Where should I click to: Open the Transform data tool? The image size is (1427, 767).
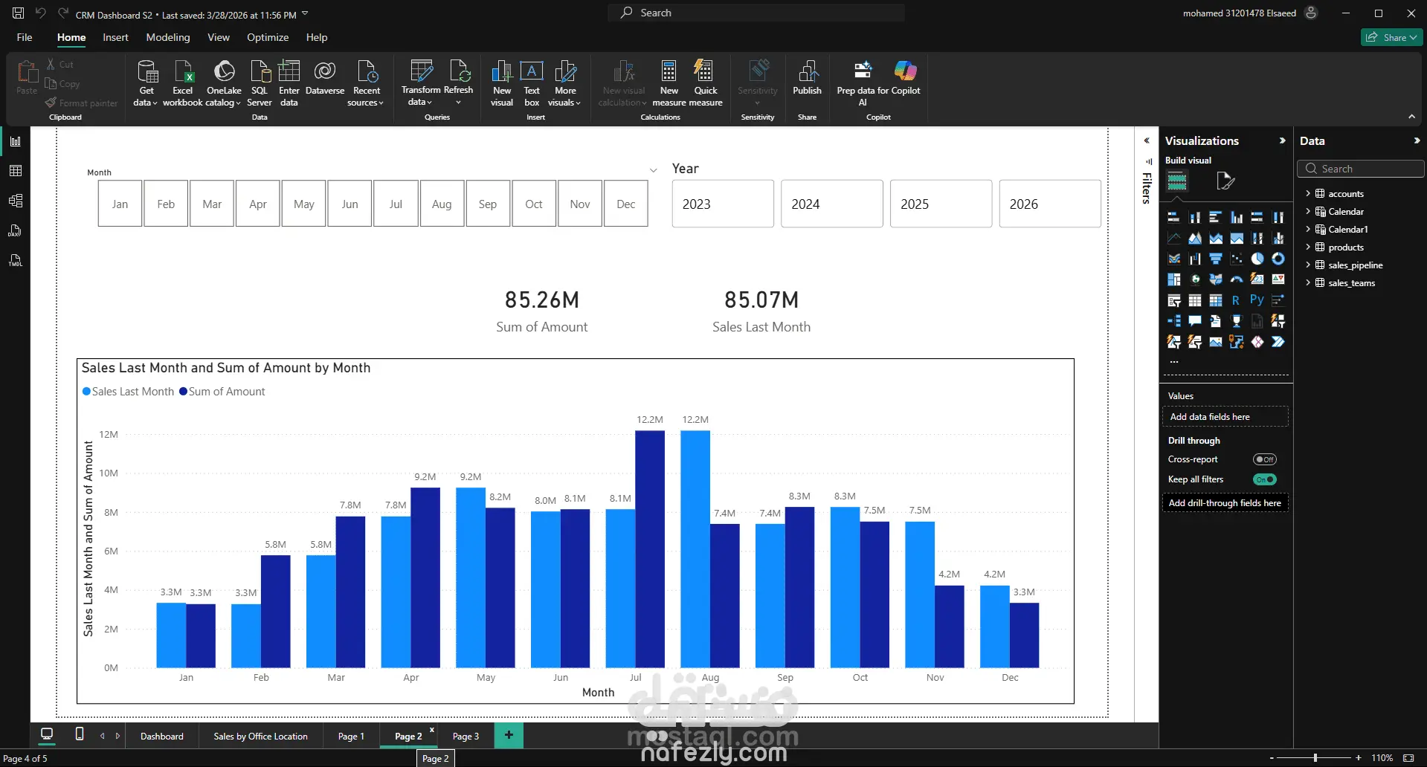click(x=421, y=82)
